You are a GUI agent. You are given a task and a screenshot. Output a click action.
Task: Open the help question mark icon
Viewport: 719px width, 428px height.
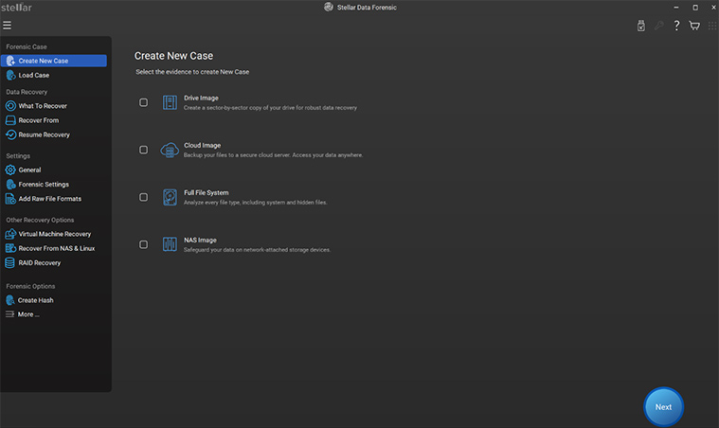[676, 26]
